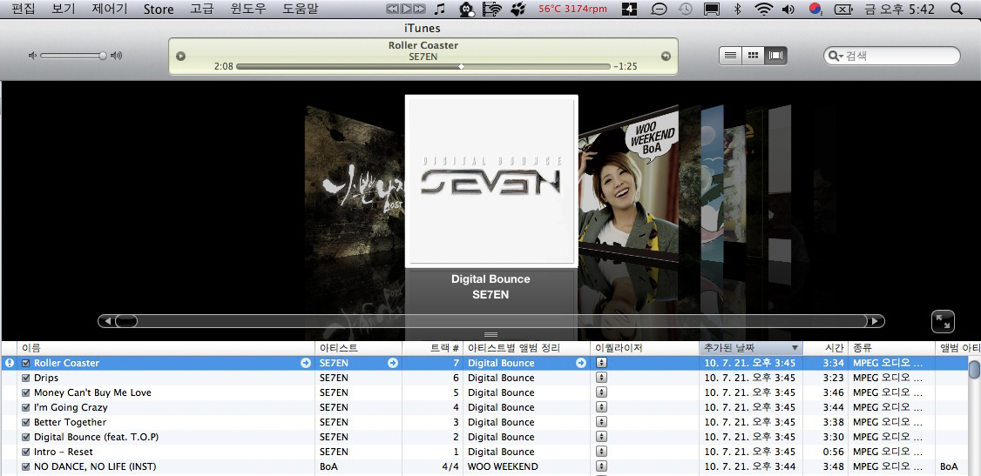This screenshot has height=476, width=981.
Task: Uncheck Money Can't Buy Me Love checkbox
Action: pos(25,393)
